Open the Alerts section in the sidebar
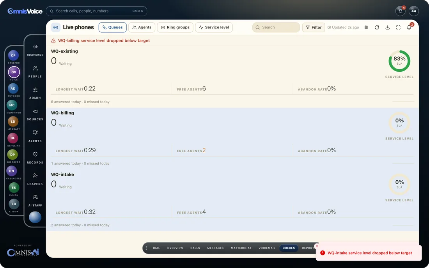The width and height of the screenshot is (429, 268). [x=35, y=136]
